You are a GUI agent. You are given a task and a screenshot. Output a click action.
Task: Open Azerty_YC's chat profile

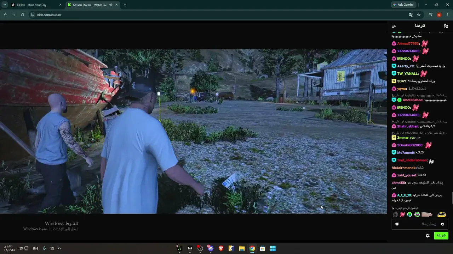click(x=406, y=66)
